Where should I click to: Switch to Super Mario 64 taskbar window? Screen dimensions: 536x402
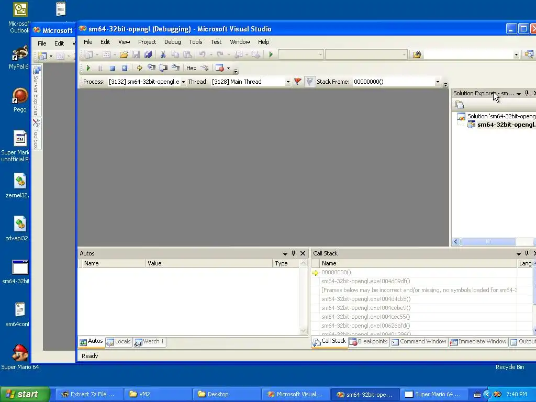pyautogui.click(x=433, y=394)
